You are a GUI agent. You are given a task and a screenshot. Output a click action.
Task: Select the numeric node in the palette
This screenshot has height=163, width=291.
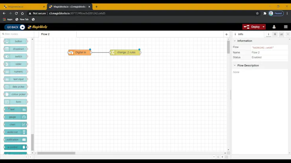tap(15, 72)
